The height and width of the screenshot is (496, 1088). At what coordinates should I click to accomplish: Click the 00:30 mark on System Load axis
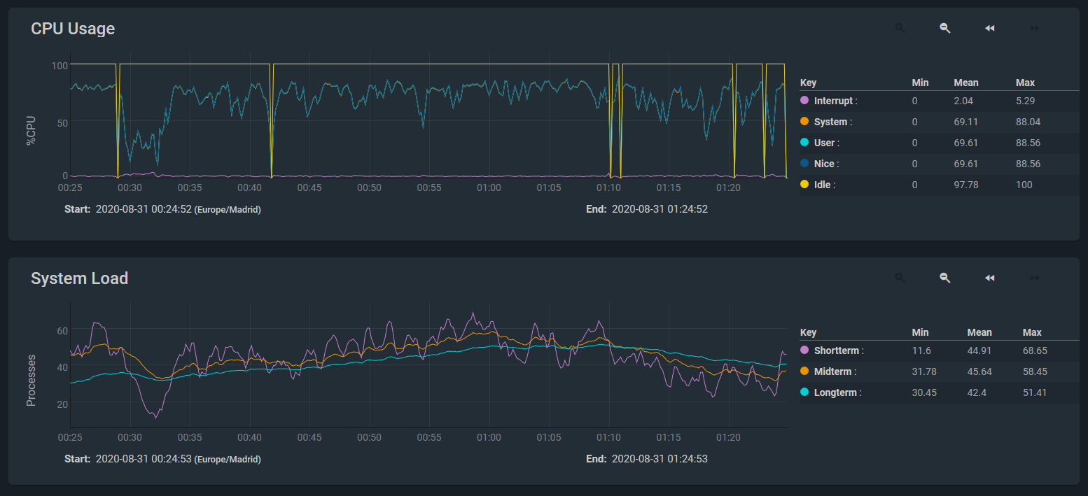point(130,437)
